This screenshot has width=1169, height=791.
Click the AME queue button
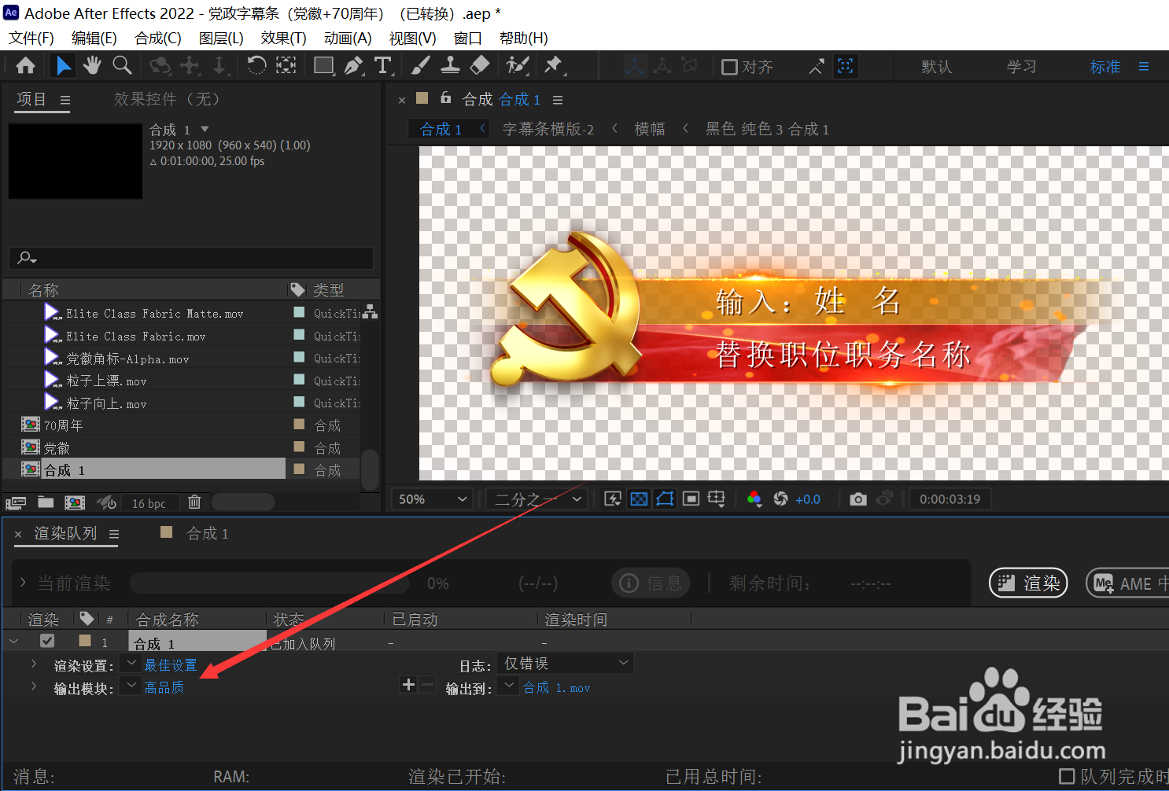pos(1130,583)
